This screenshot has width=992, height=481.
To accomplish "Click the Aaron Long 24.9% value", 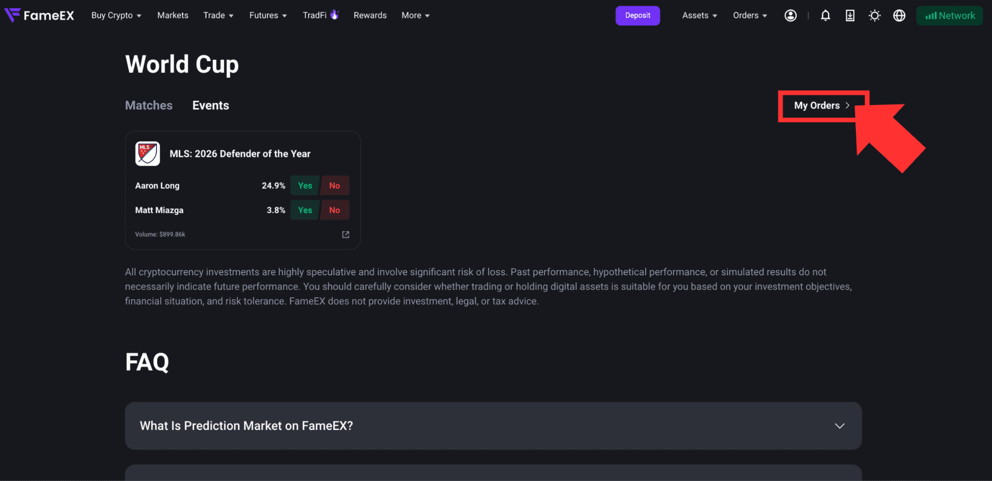I will tap(274, 186).
